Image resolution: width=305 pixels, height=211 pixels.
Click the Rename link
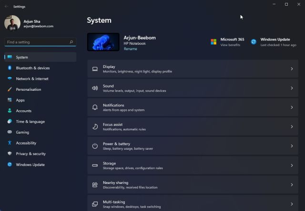[x=130, y=49]
